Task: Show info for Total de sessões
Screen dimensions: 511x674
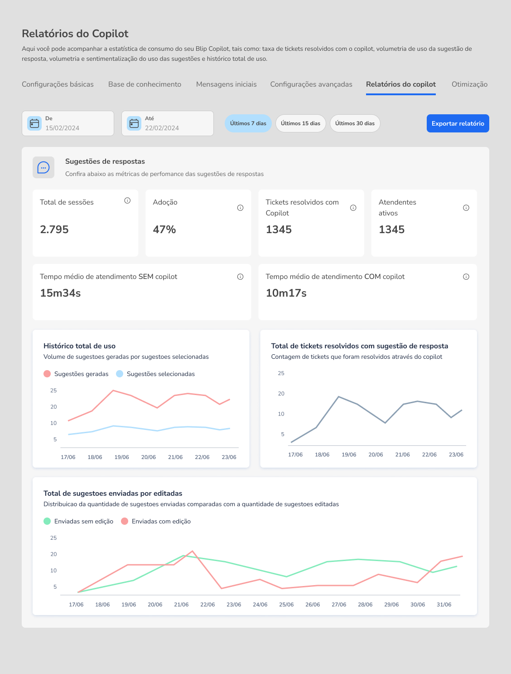Action: click(127, 200)
